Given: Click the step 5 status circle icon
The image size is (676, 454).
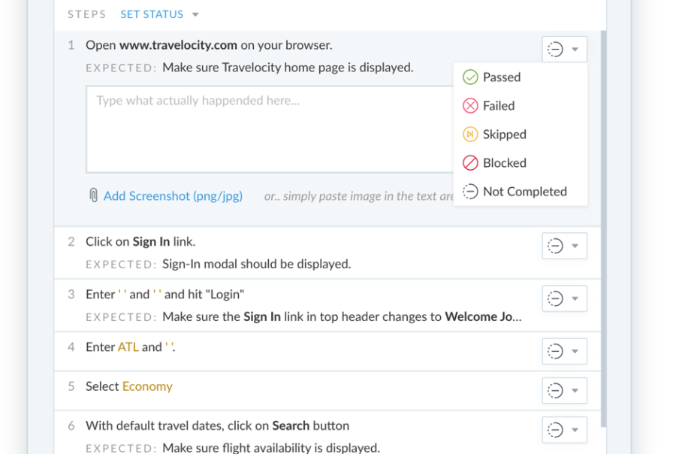Looking at the screenshot, I should (x=555, y=390).
